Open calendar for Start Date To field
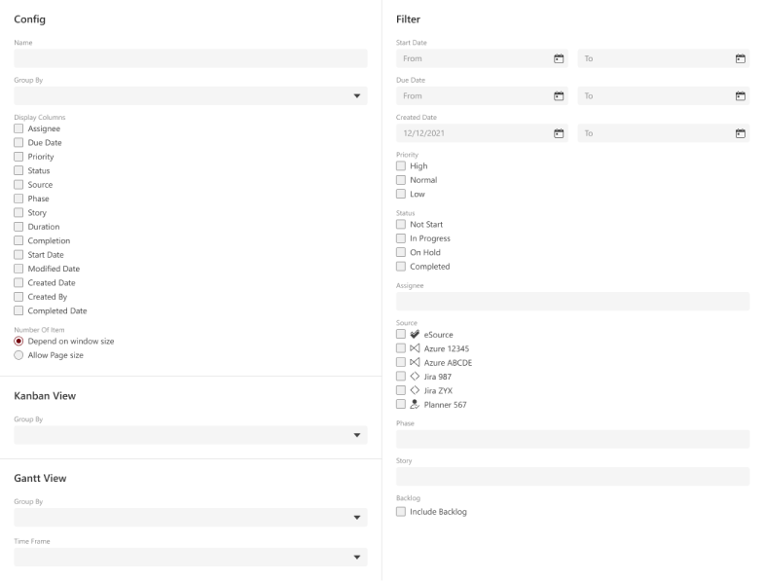The image size is (764, 581). click(x=740, y=58)
